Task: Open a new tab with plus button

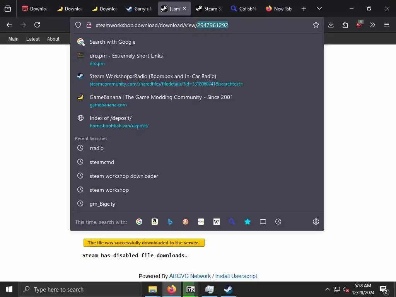Action: click(x=304, y=9)
